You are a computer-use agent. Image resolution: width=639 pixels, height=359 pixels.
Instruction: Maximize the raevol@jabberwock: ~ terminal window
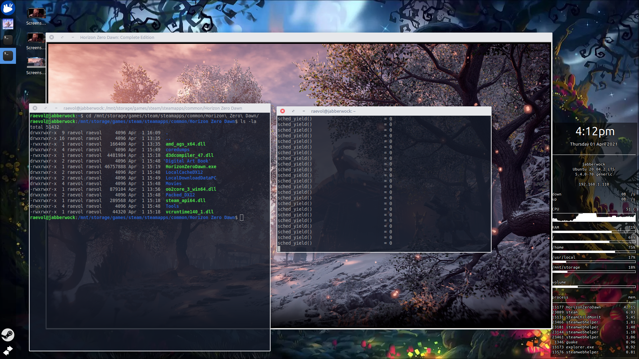click(293, 111)
